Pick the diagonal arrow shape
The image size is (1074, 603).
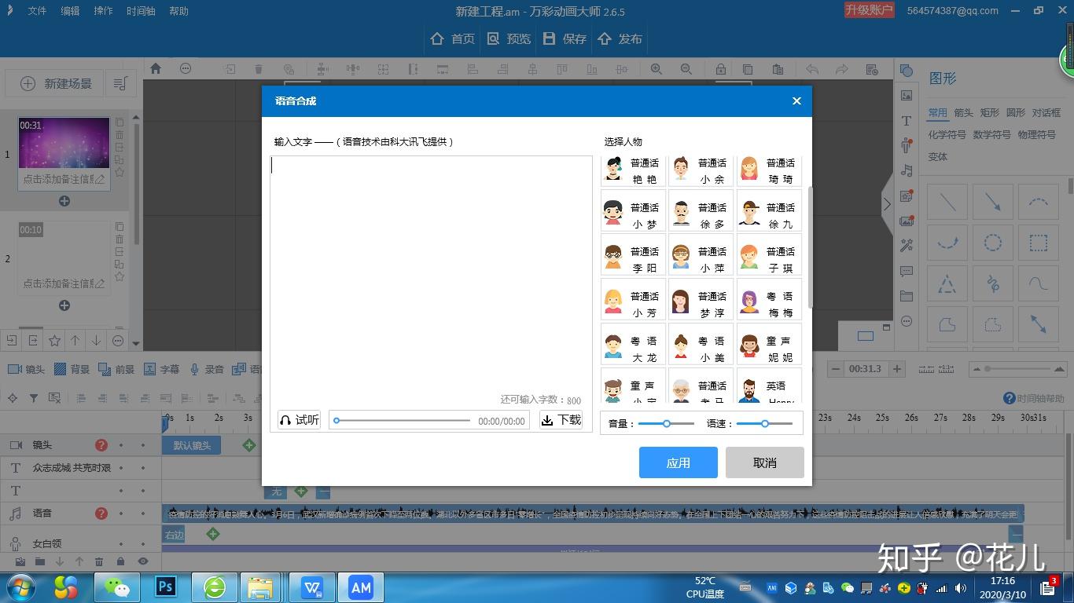click(x=993, y=203)
